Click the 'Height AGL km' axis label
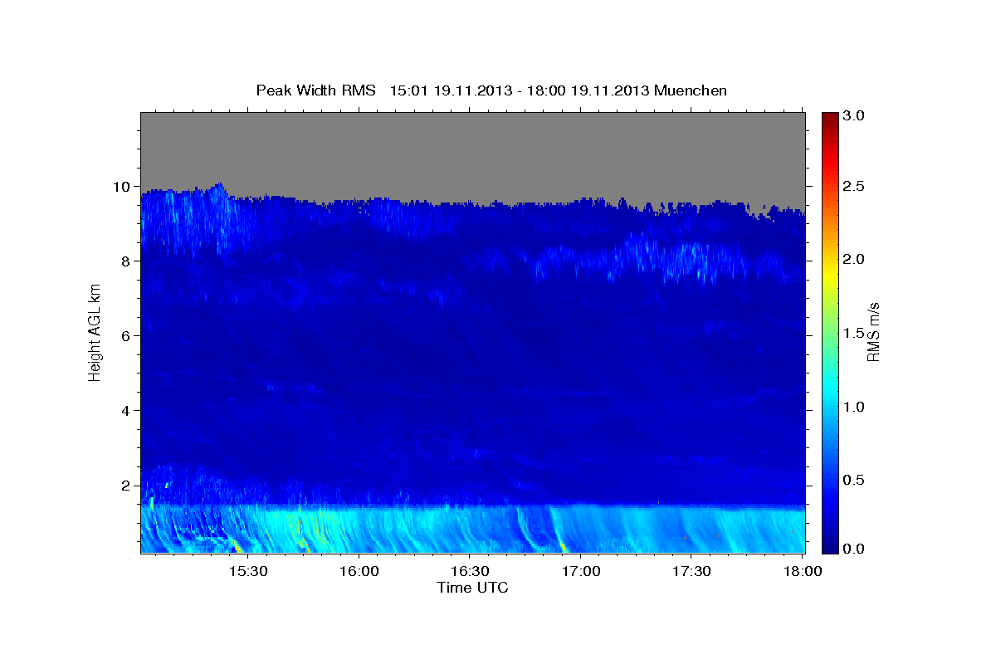The height and width of the screenshot is (664, 996). 95,333
